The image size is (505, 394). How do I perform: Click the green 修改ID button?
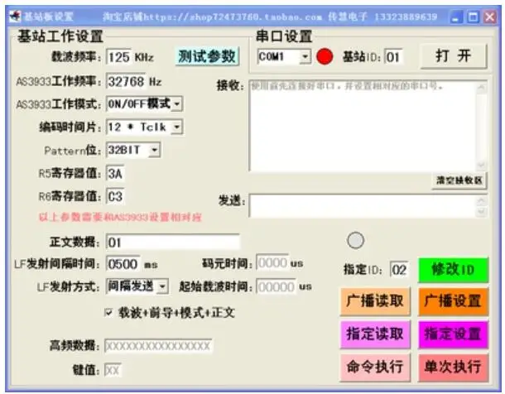[453, 270]
